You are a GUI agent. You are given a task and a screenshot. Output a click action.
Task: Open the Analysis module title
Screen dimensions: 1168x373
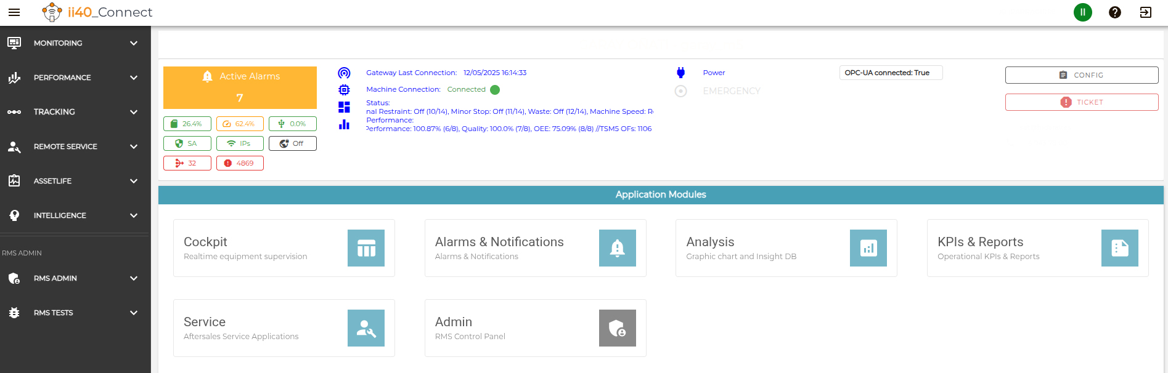point(710,242)
